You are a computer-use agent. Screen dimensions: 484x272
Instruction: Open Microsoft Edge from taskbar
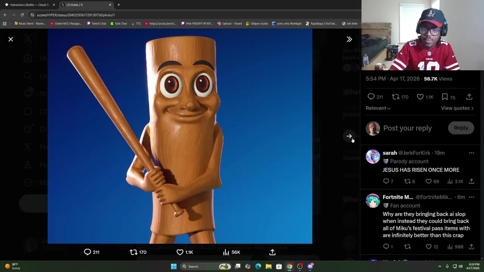tap(258, 266)
